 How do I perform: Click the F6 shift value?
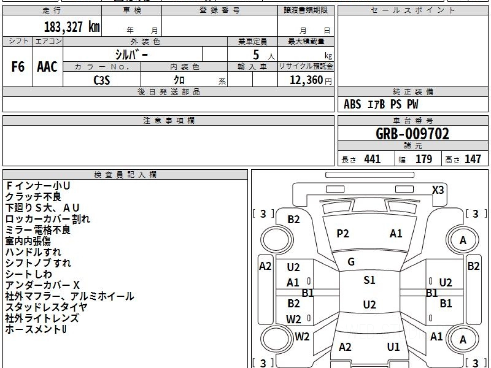point(18,67)
